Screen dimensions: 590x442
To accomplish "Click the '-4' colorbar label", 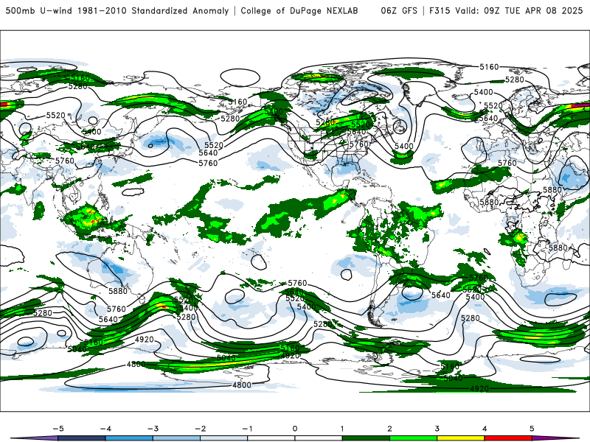I will point(105,429).
